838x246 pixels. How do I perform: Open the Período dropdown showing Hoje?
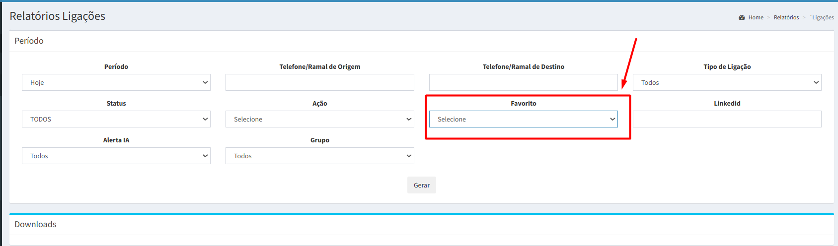click(x=116, y=82)
